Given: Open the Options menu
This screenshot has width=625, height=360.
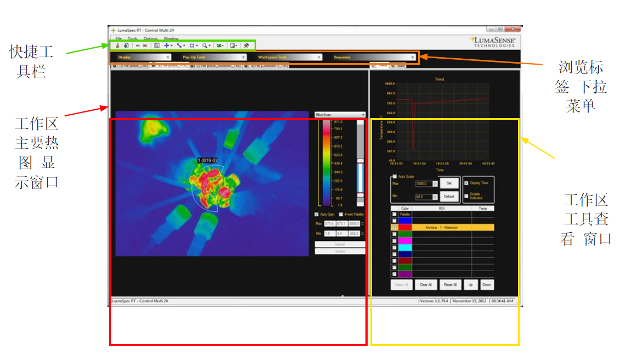Looking at the screenshot, I should [x=150, y=38].
